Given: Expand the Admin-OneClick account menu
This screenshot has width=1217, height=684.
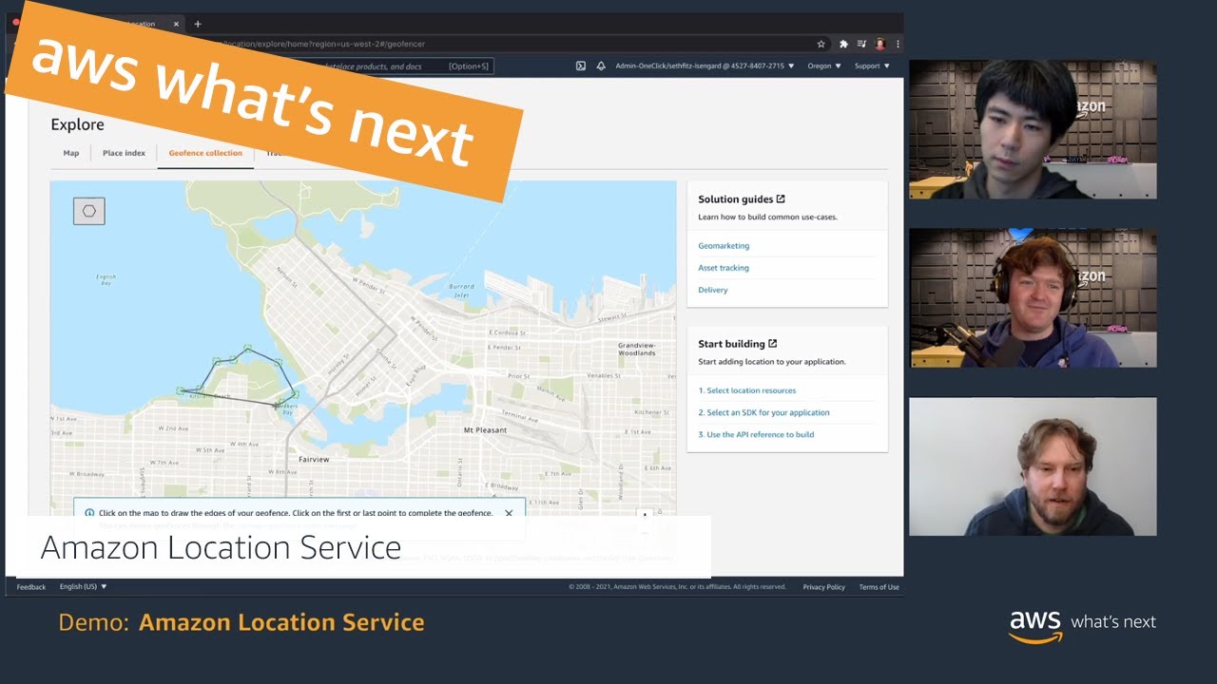Looking at the screenshot, I should click(705, 66).
